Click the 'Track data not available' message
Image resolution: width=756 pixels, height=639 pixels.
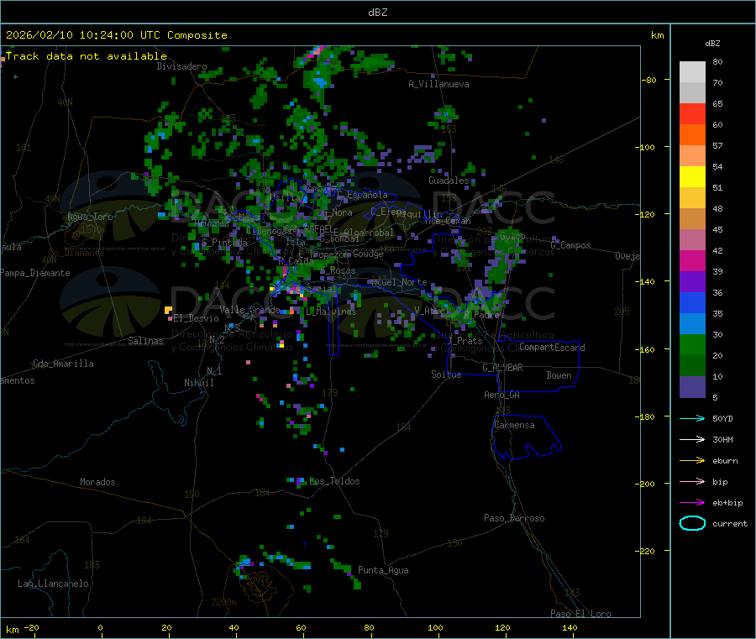point(87,56)
